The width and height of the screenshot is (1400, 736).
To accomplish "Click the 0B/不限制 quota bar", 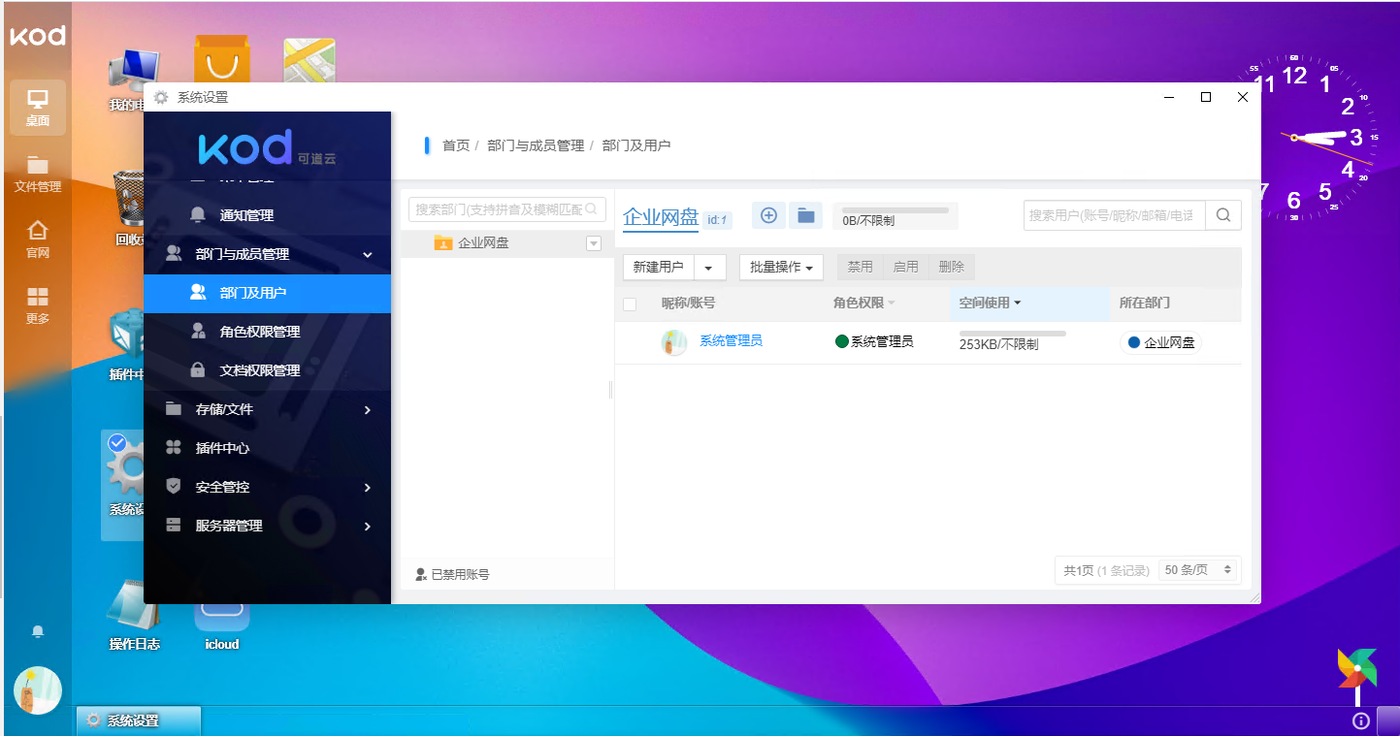I will (x=895, y=215).
